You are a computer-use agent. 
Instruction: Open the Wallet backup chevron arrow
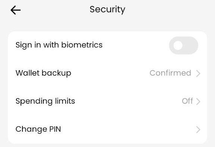pyautogui.click(x=198, y=73)
